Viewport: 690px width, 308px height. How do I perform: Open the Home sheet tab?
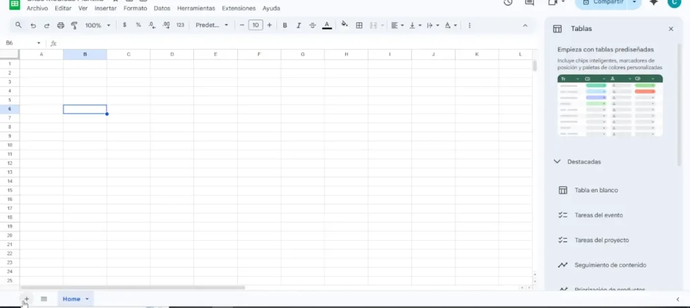tap(71, 299)
